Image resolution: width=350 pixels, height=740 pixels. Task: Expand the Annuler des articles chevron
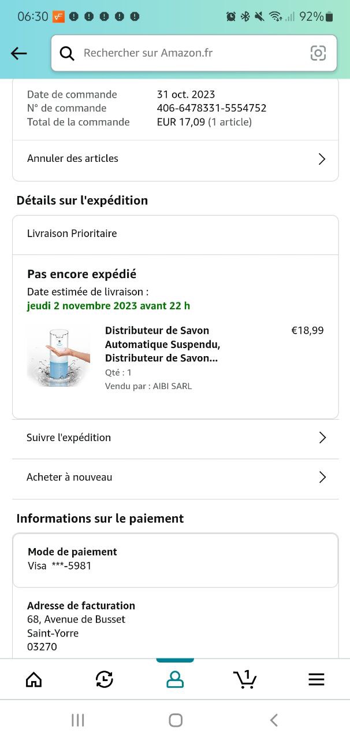322,159
